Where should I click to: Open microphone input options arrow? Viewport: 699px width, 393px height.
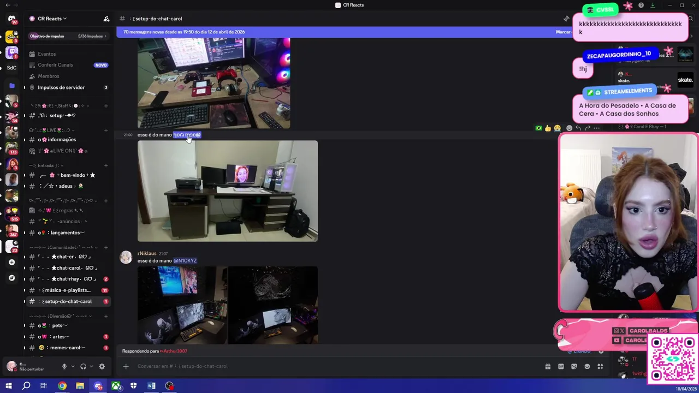pyautogui.click(x=72, y=367)
